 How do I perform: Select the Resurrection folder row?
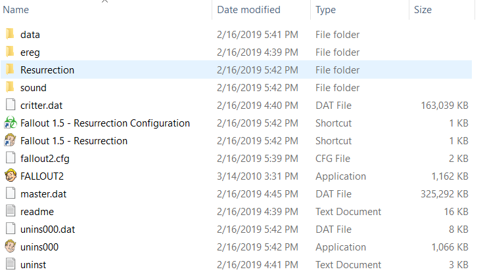237,70
